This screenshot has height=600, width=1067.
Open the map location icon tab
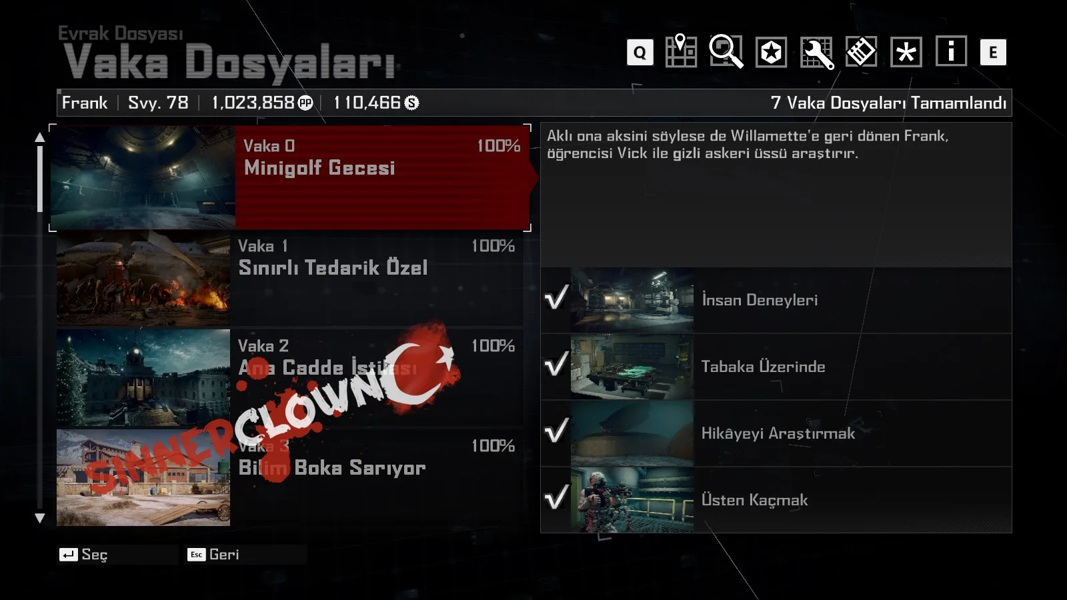tap(681, 51)
